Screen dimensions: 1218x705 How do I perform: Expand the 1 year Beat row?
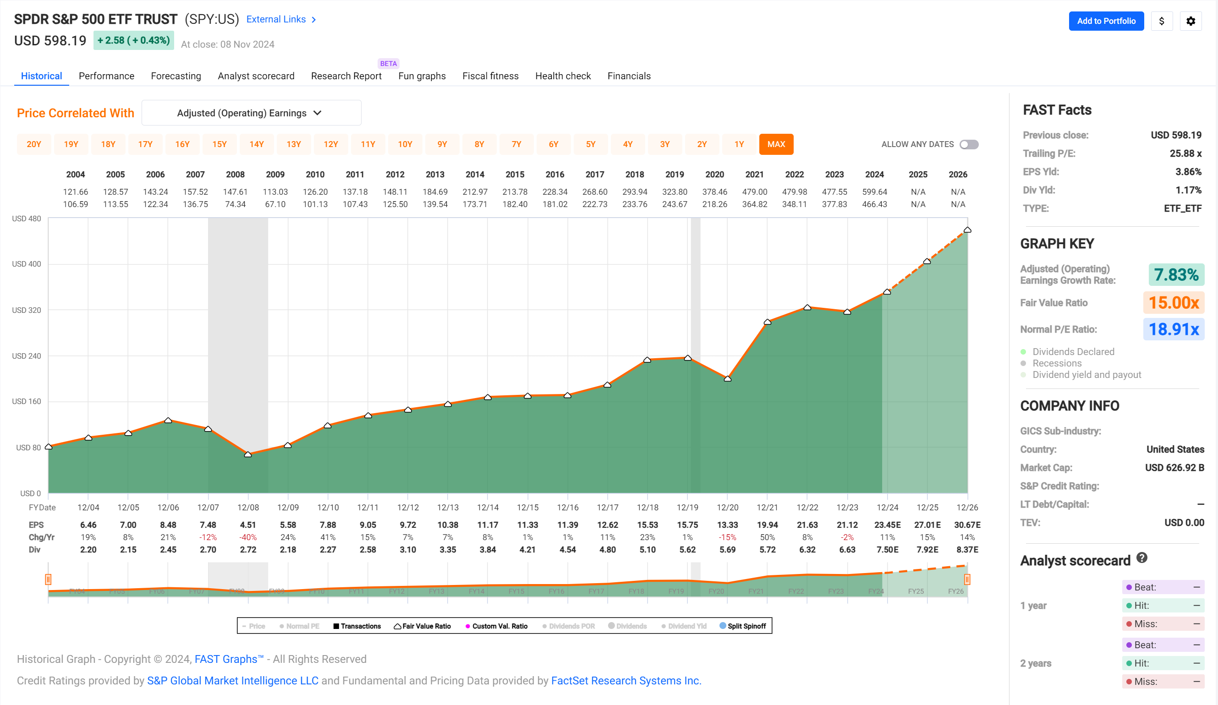(1163, 588)
